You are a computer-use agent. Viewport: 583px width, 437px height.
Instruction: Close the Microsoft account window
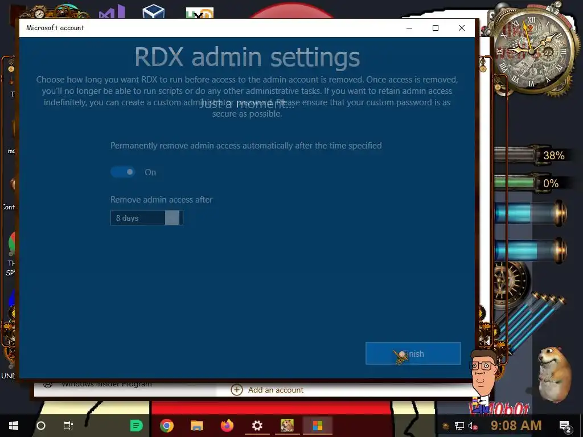pyautogui.click(x=461, y=28)
